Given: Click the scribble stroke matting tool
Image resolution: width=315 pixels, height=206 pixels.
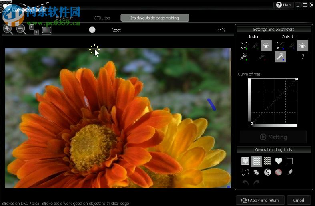Looking at the screenshot, I should click(256, 172).
